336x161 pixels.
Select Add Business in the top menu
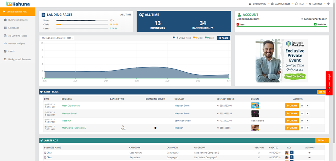tap(281, 4)
